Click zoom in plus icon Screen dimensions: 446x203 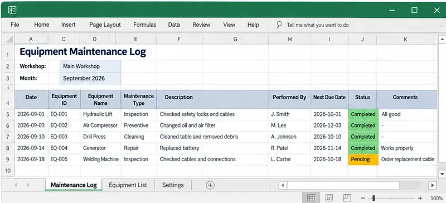[x=420, y=198]
